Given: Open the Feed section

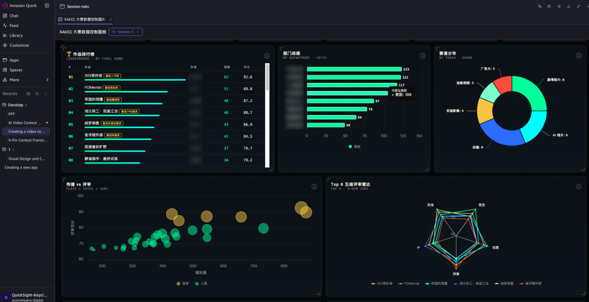Looking at the screenshot, I should point(10,26).
